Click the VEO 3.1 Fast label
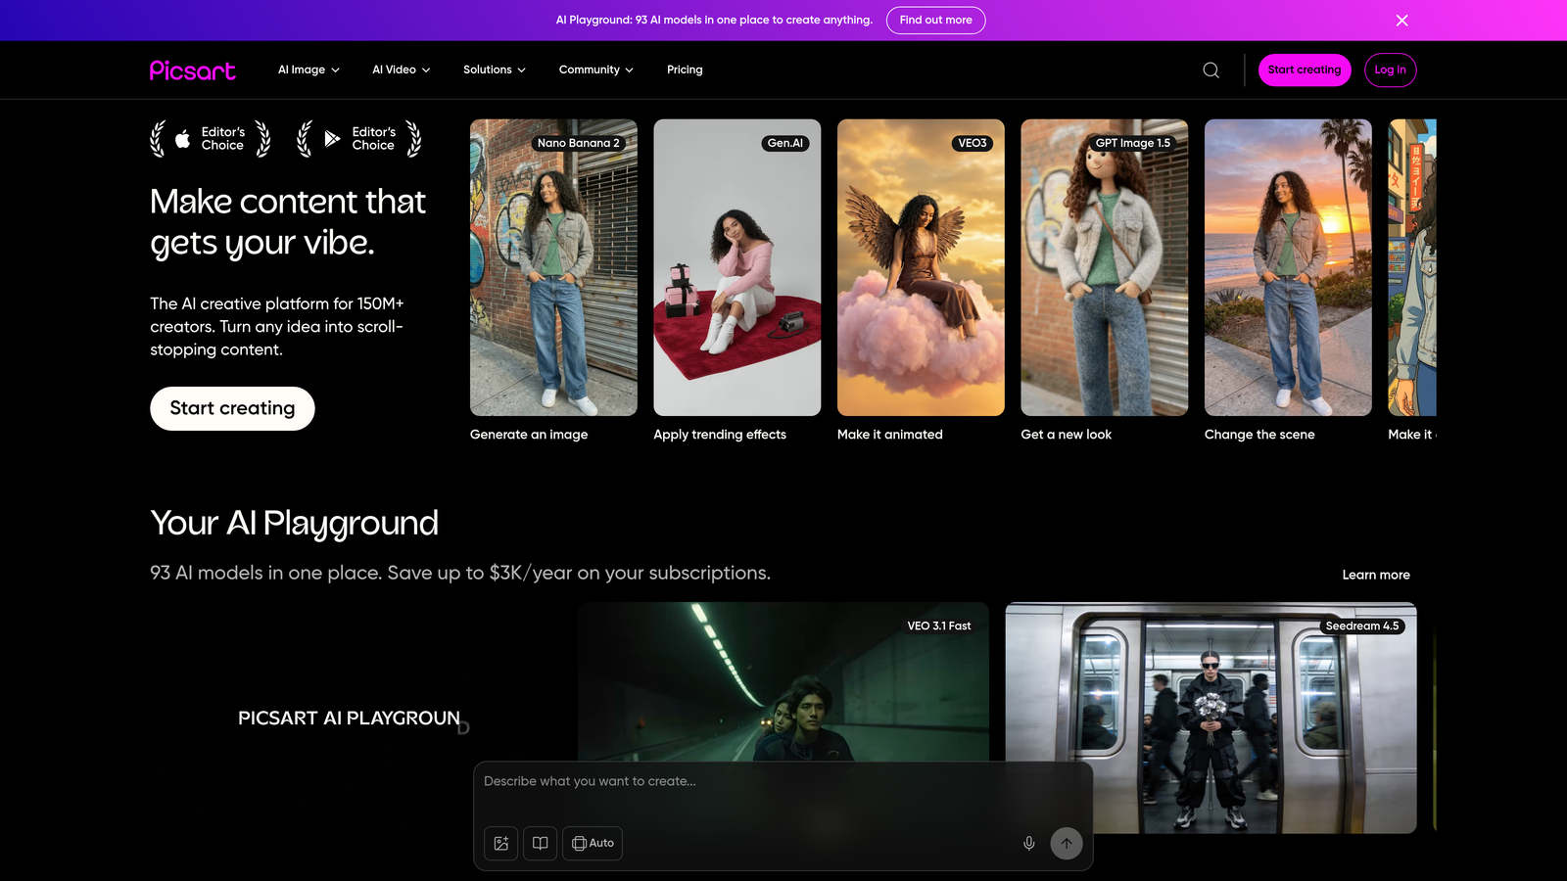The width and height of the screenshot is (1567, 881). point(939,626)
